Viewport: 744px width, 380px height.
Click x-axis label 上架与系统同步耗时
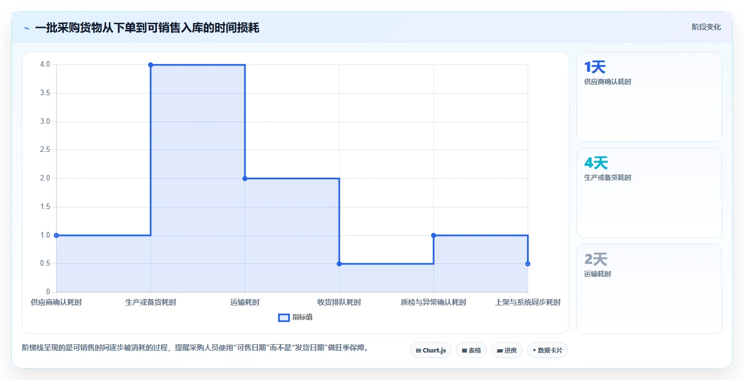pos(528,302)
